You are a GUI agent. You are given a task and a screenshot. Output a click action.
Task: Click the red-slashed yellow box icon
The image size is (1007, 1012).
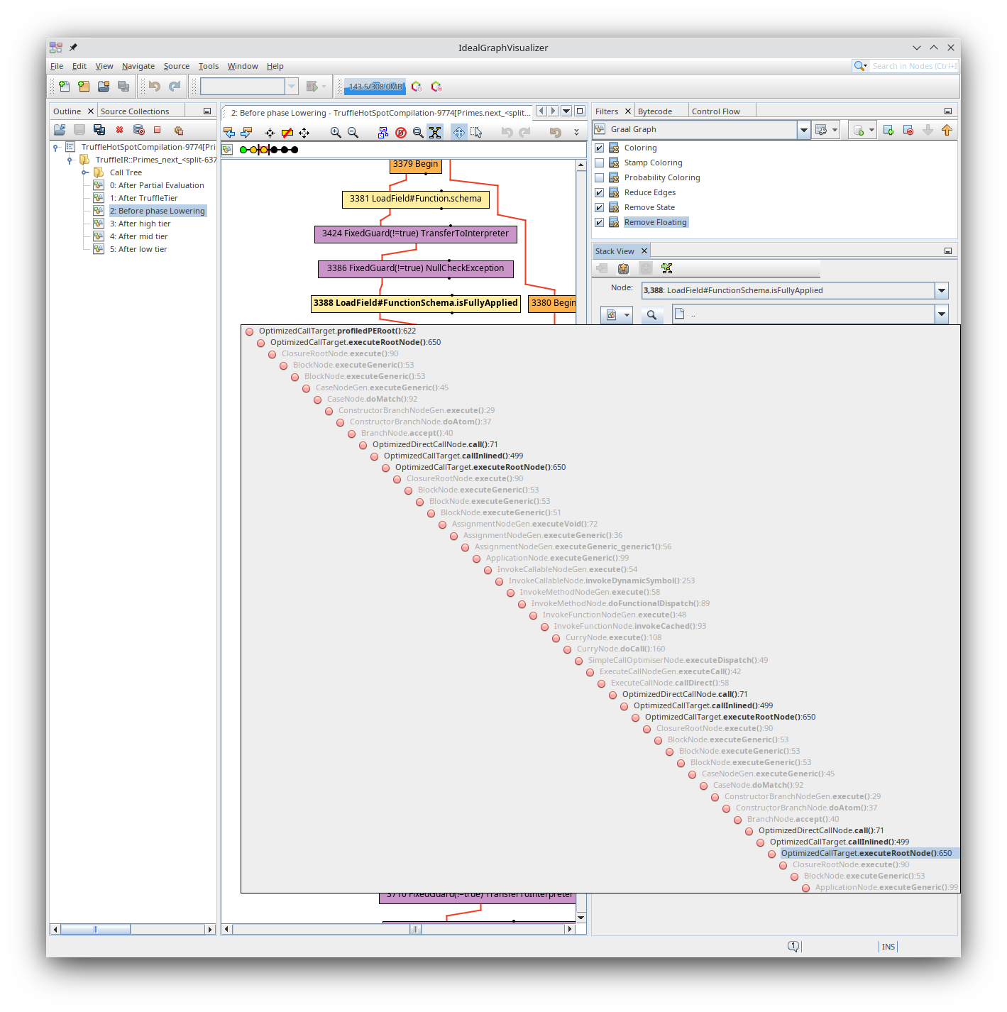(287, 133)
